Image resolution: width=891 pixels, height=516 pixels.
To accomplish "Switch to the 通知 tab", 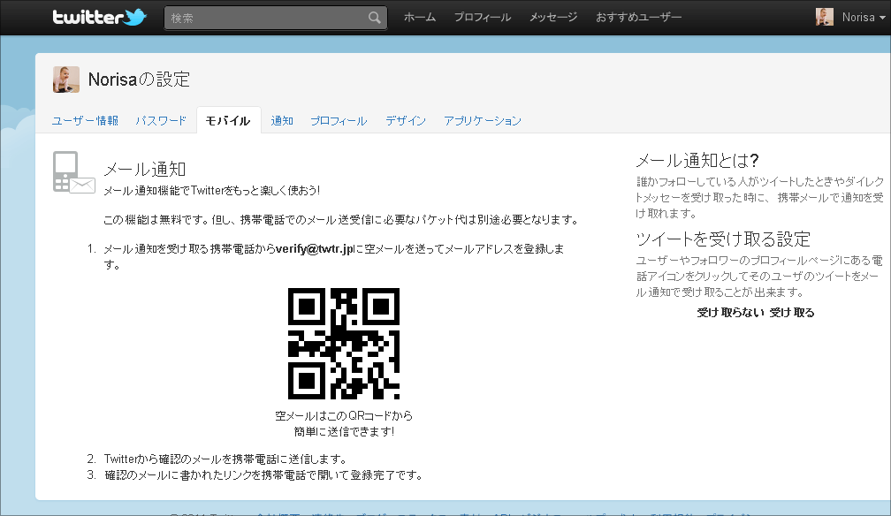I will [x=282, y=120].
